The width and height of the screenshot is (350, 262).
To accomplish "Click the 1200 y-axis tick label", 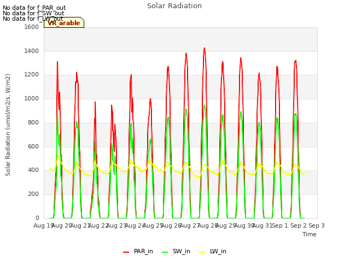I will coord(32,75).
